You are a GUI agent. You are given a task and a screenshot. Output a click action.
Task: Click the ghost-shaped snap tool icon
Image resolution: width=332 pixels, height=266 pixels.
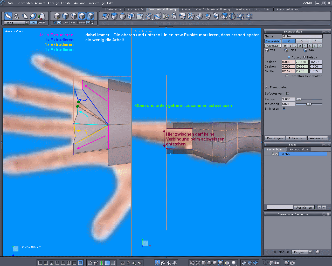[41, 16]
